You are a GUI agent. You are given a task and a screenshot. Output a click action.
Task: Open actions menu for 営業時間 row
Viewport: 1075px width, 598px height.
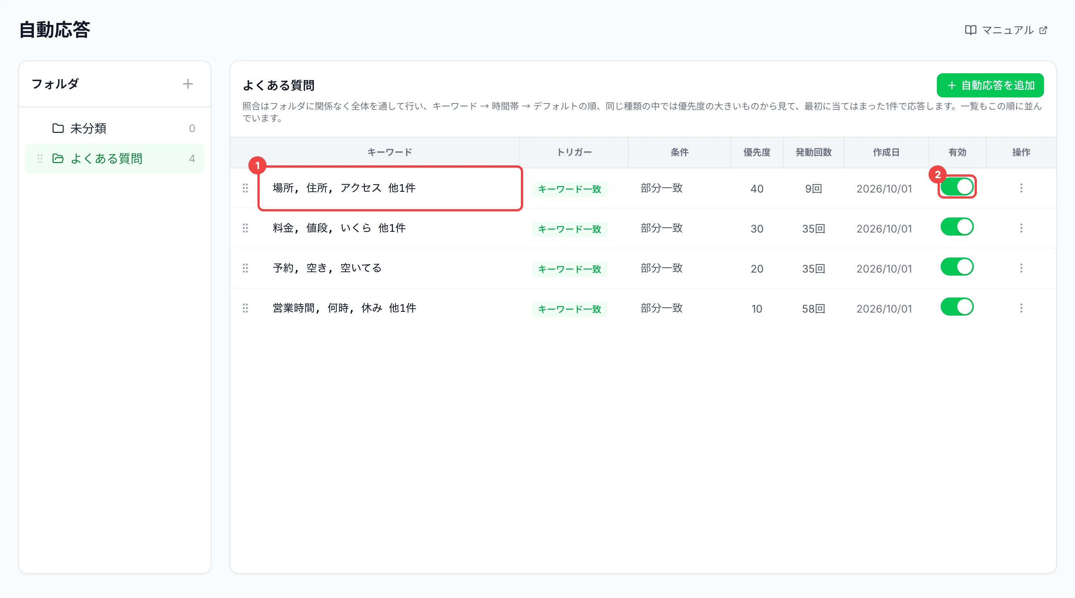tap(1021, 308)
